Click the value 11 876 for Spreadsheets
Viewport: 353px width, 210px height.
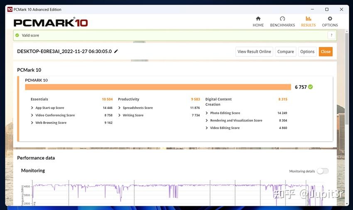pos(195,108)
